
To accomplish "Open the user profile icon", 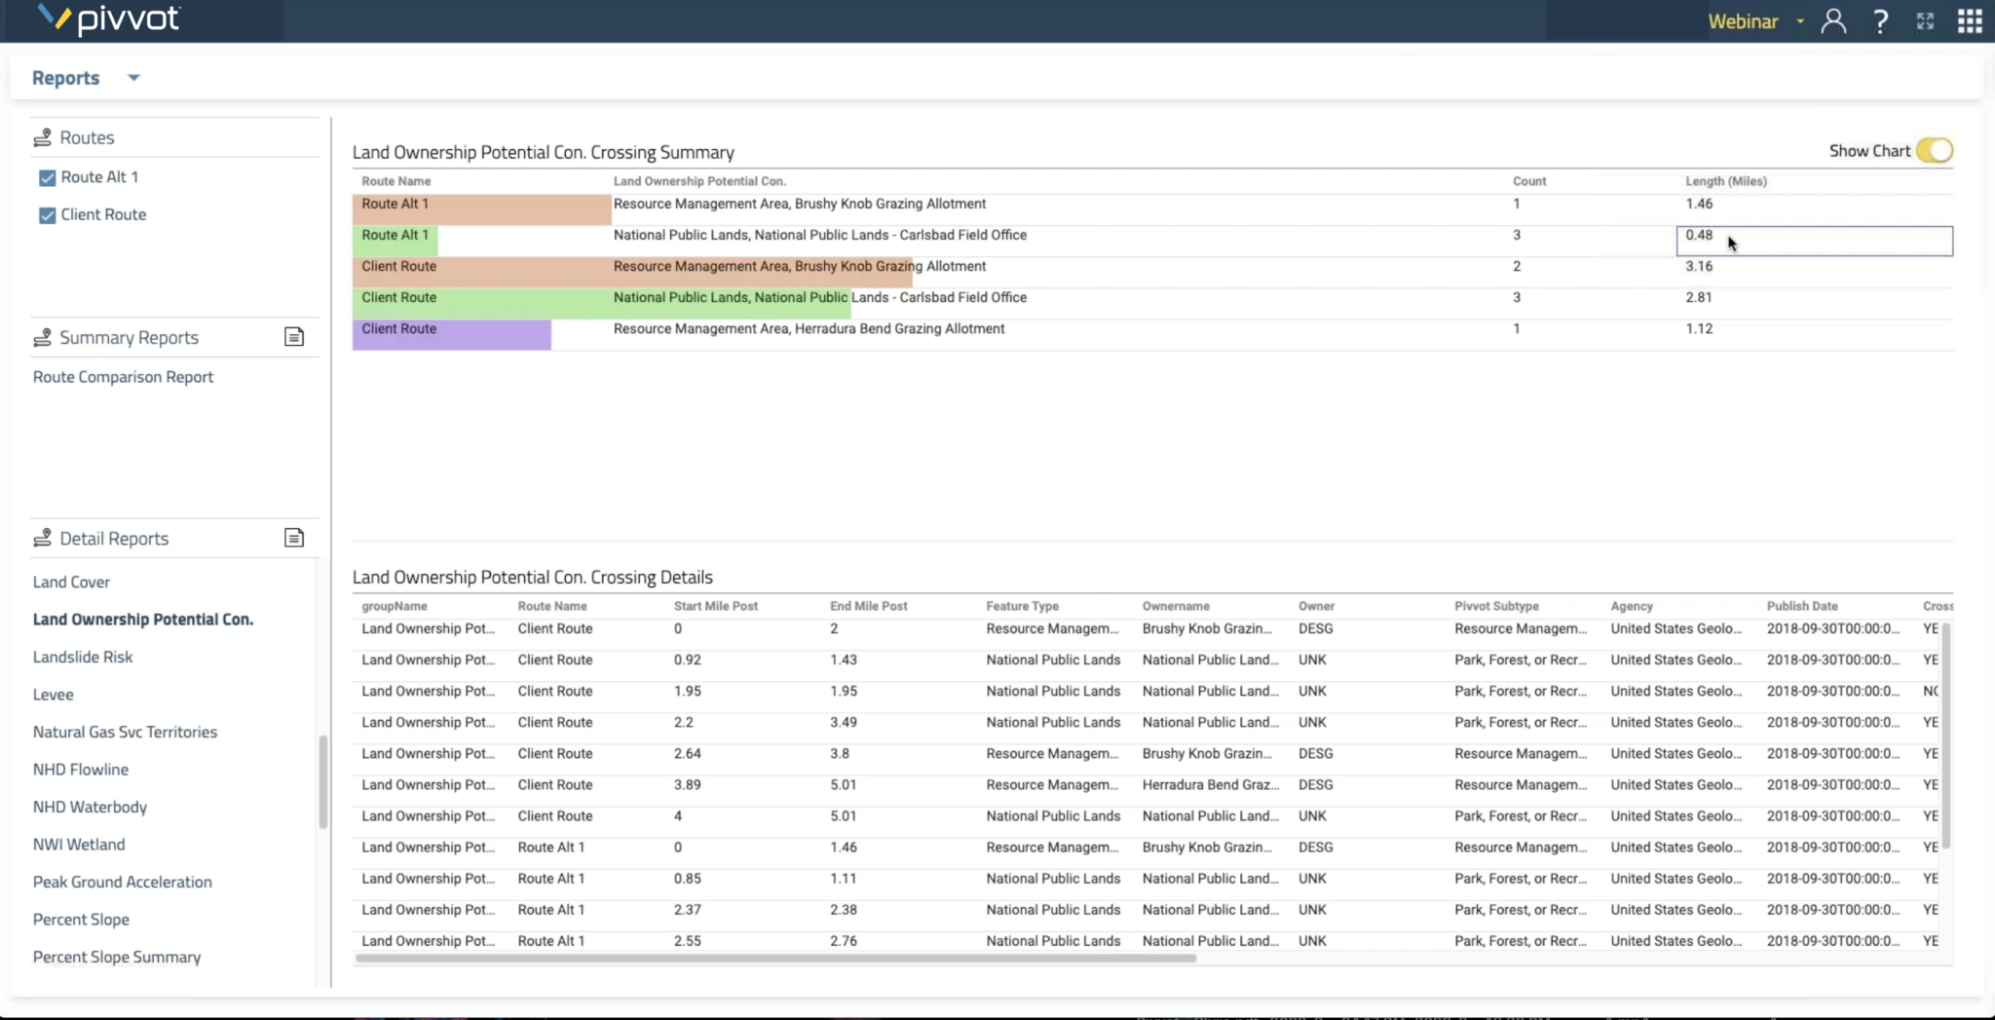I will point(1833,21).
